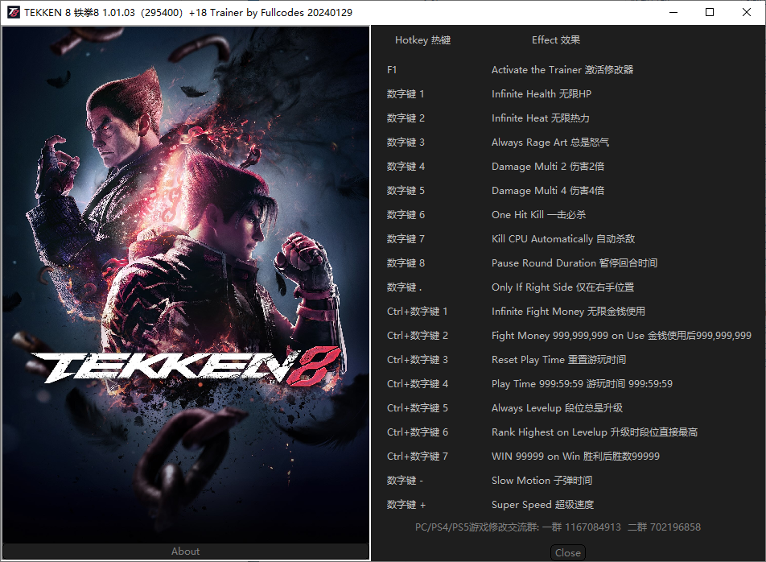This screenshot has height=562, width=766.
Task: Click Reset Play Time 重置游玩时间
Action: tap(558, 360)
